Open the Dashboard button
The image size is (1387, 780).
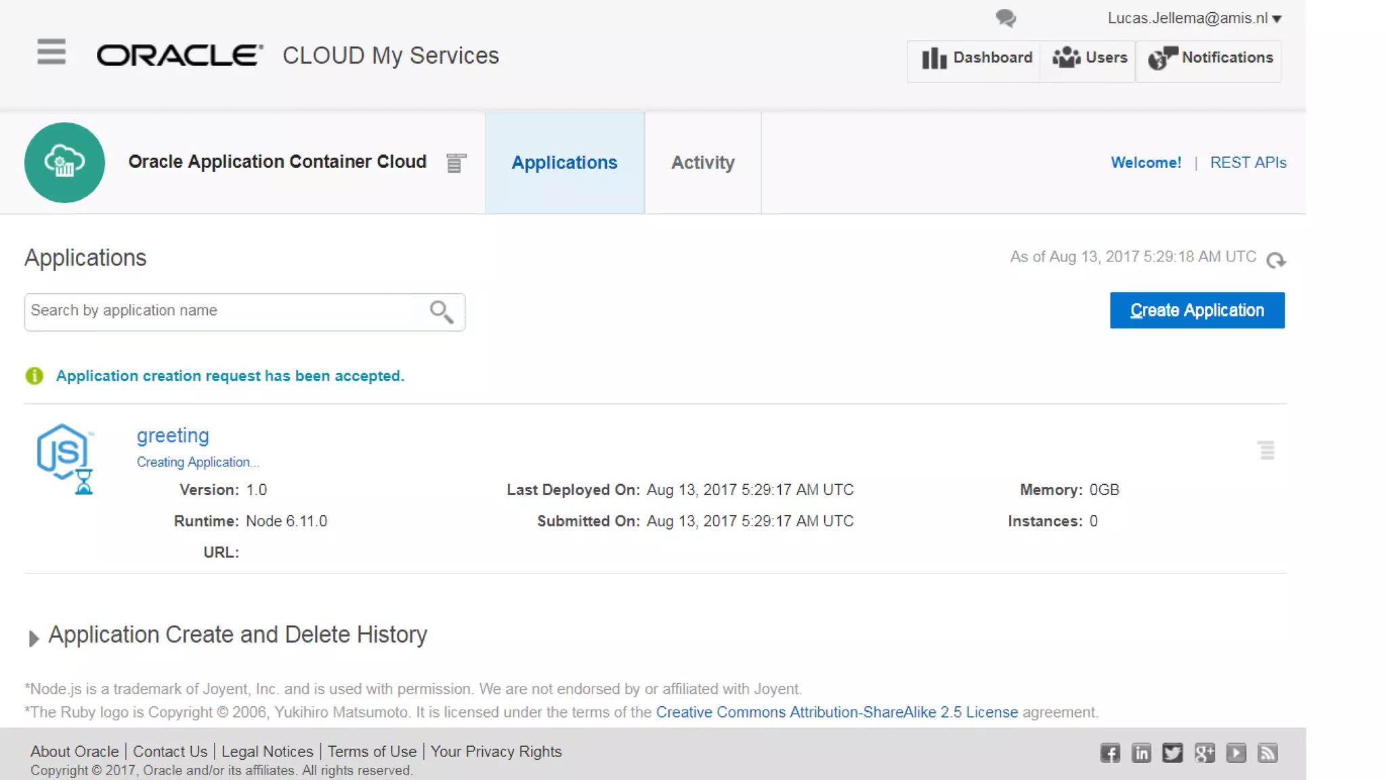[x=976, y=58]
